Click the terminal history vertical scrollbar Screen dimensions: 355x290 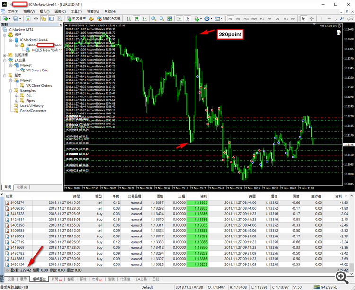pos(351,234)
